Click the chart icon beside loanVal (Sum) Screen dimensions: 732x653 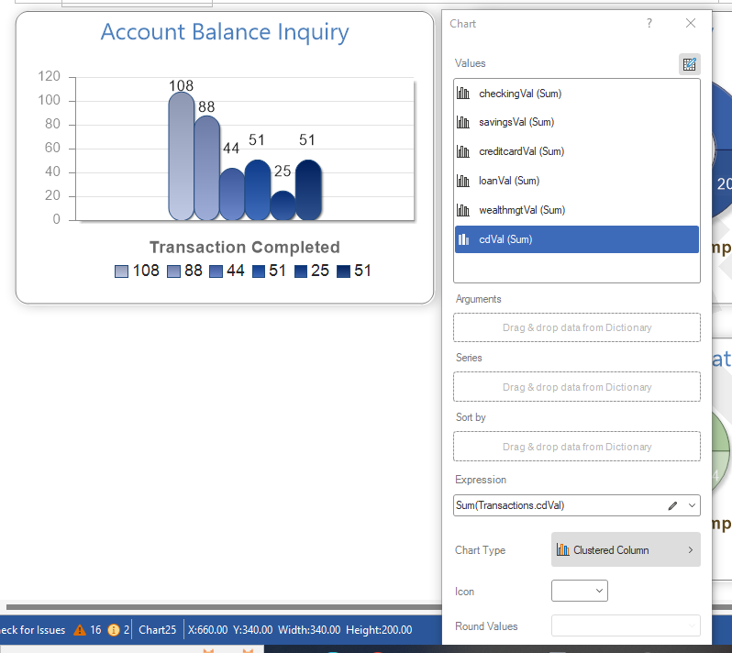pyautogui.click(x=462, y=181)
